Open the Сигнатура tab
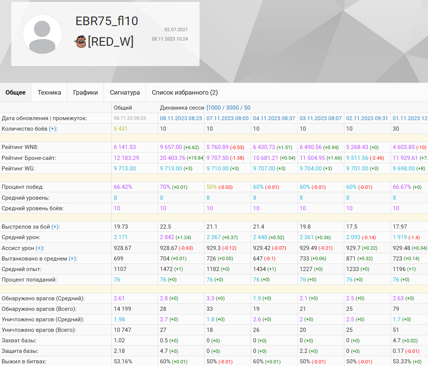Image resolution: width=428 pixels, height=366 pixels. [125, 92]
